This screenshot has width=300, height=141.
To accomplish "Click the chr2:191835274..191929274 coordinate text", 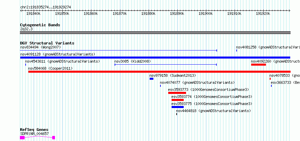I will pyautogui.click(x=46, y=7).
